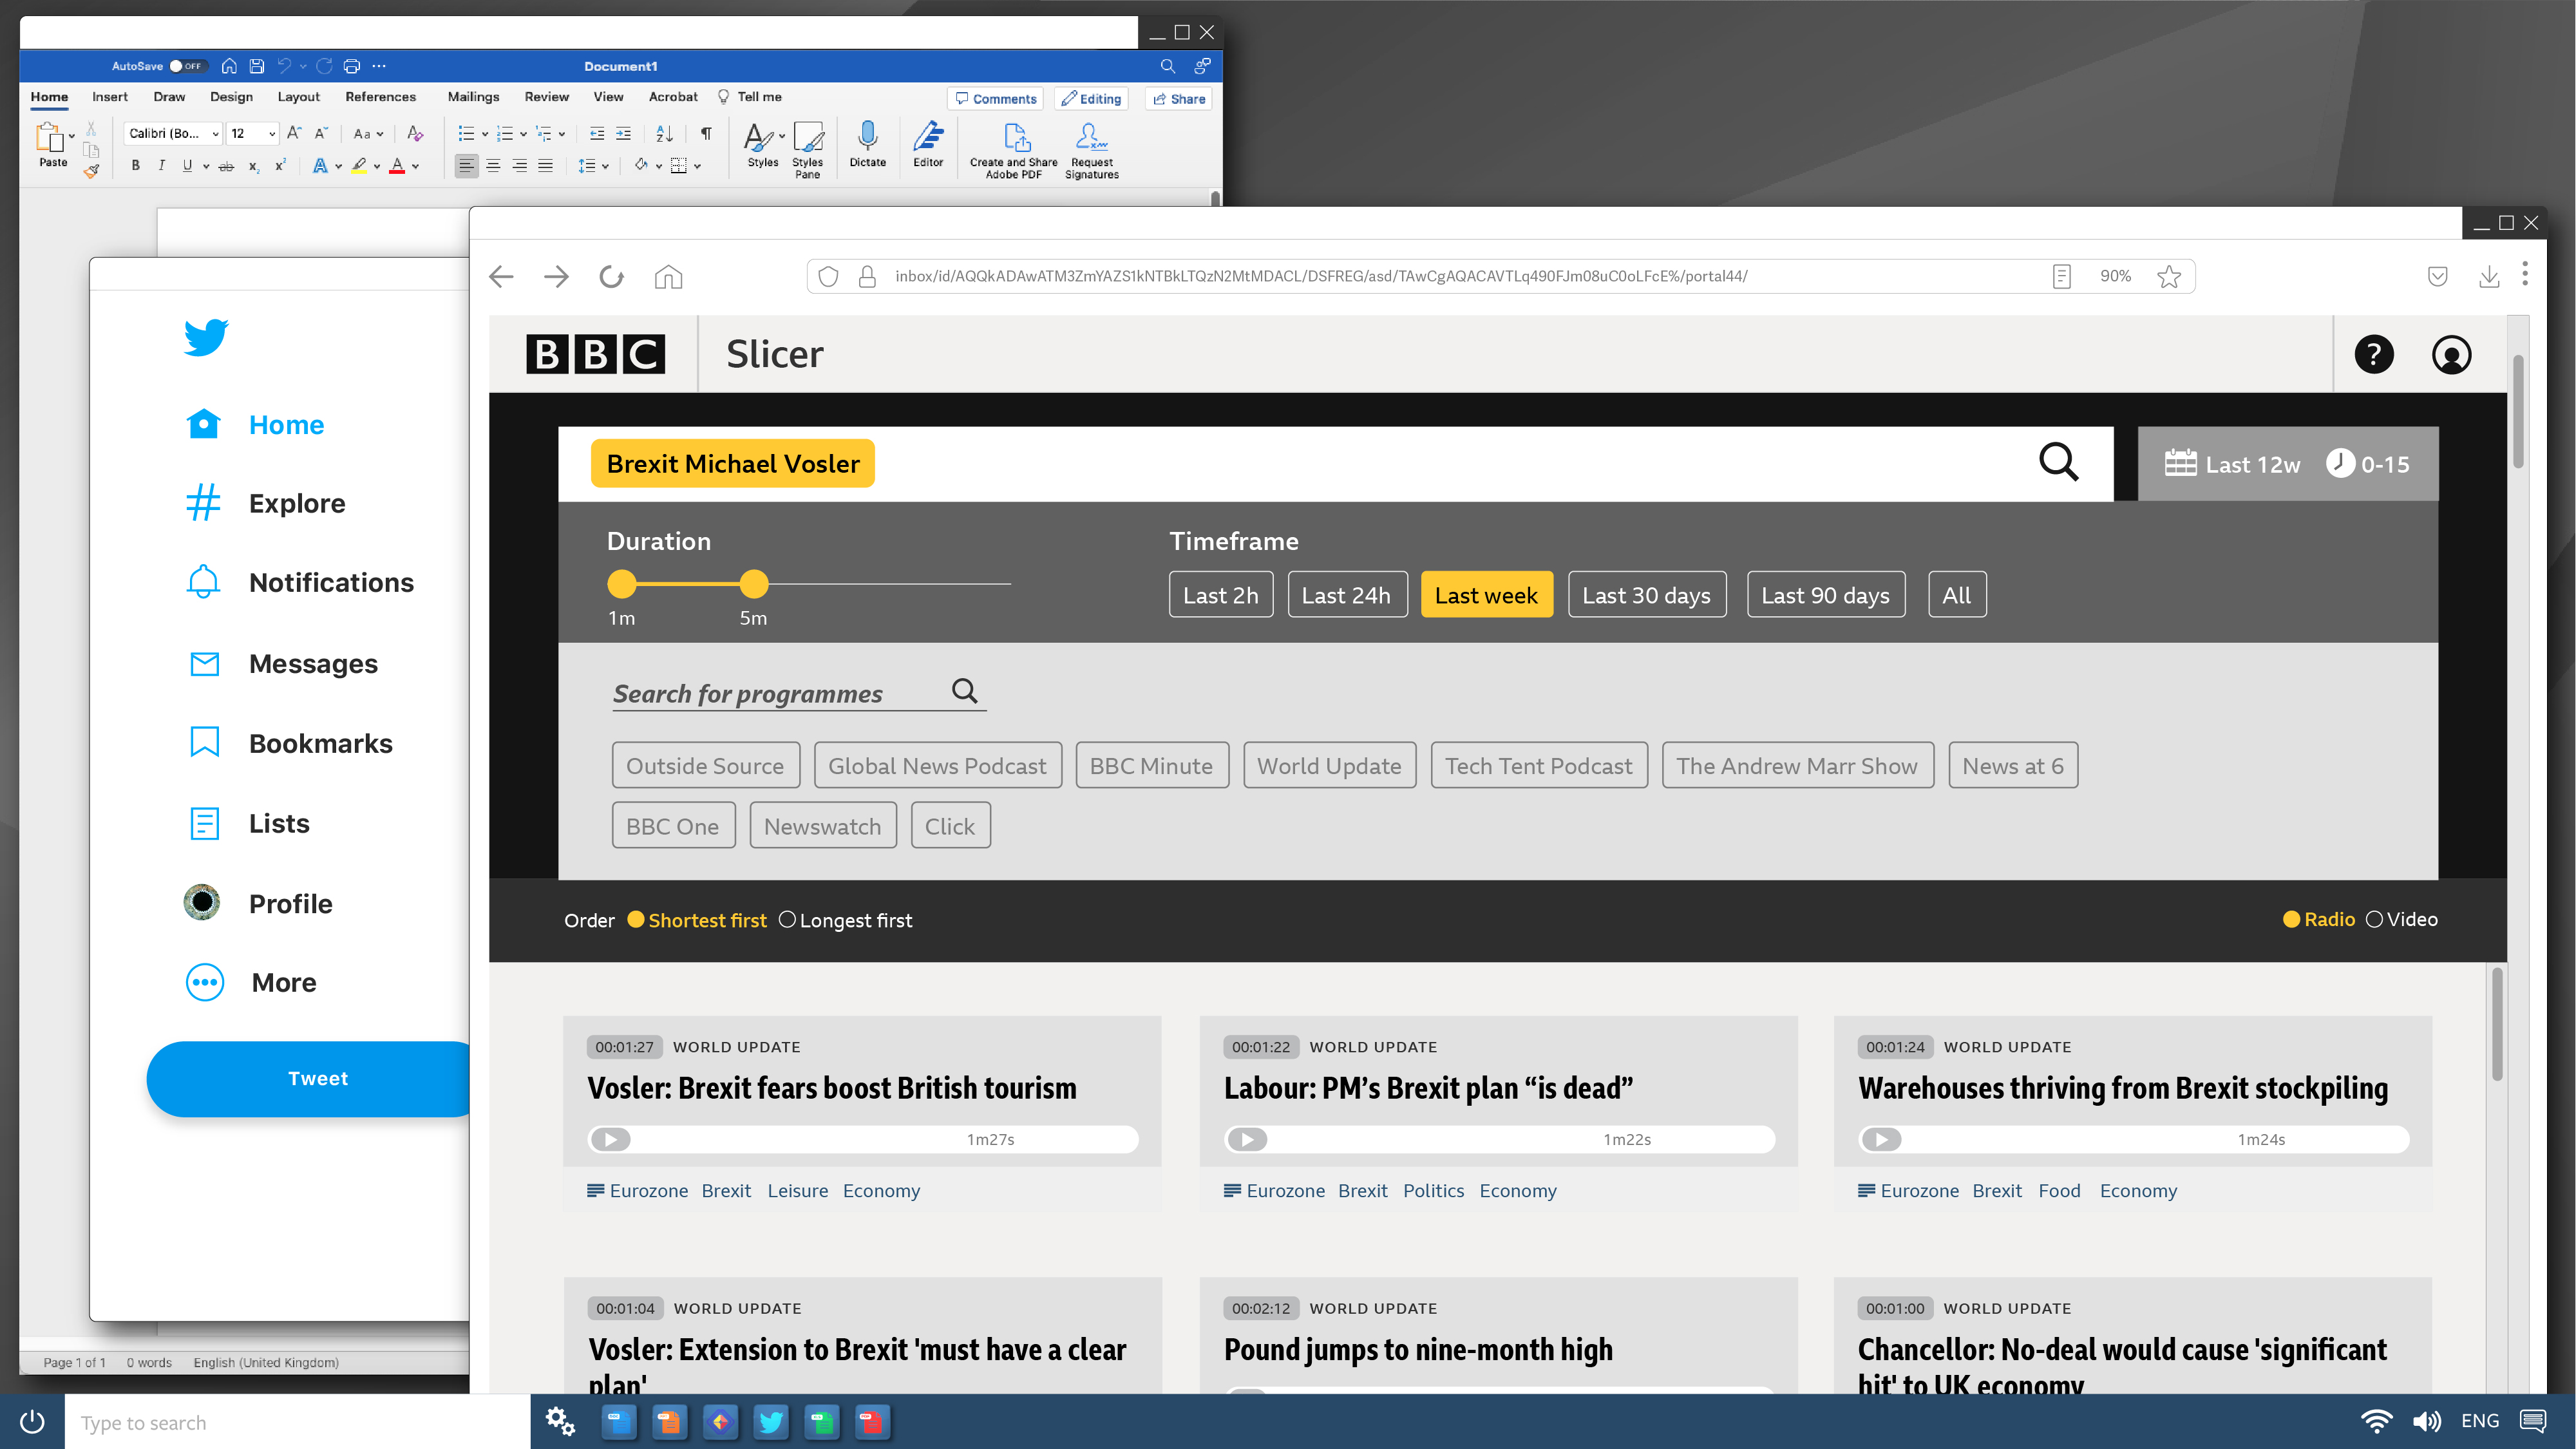Image resolution: width=2576 pixels, height=1449 pixels.
Task: Click the browser reload icon
Action: coord(611,276)
